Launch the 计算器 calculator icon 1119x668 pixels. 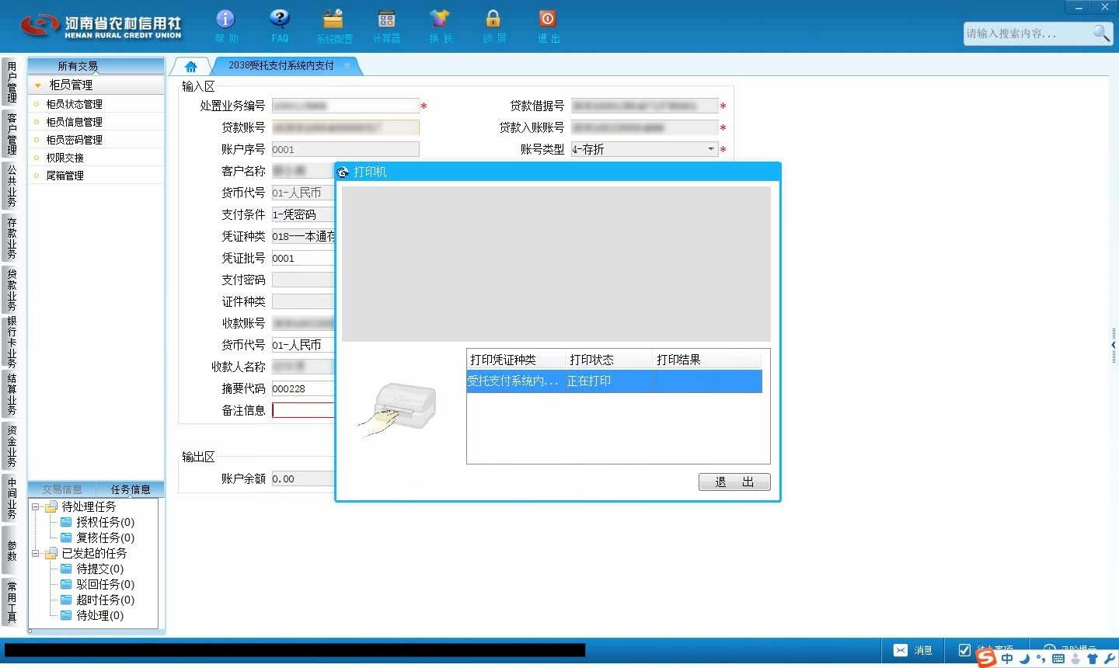click(x=386, y=19)
